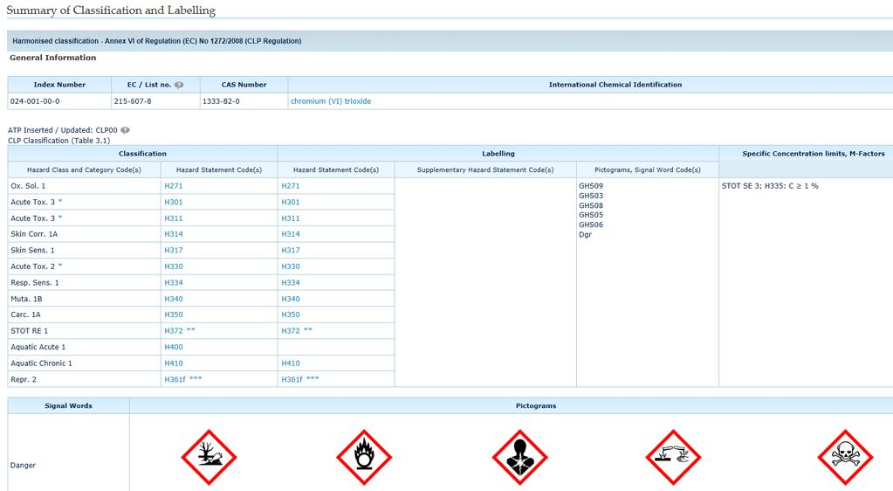The image size is (893, 491).
Task: Open the chromium (VI) trioxide link
Action: (331, 101)
